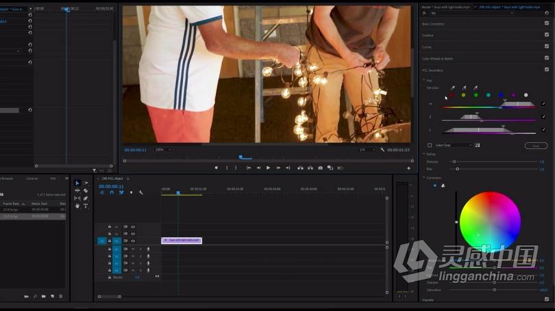Select the Slip tool

tap(77, 198)
